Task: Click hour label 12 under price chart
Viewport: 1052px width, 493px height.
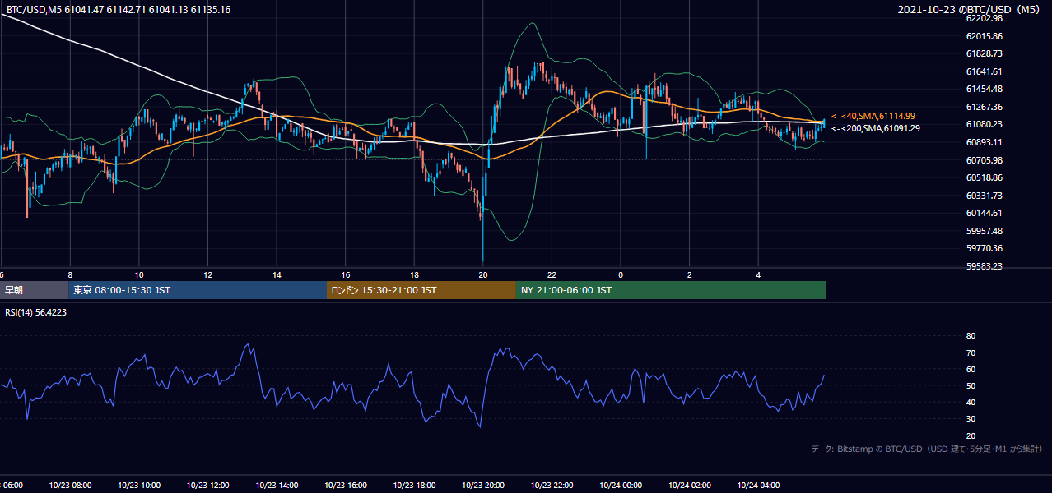Action: [x=208, y=275]
